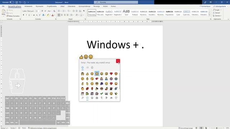Undo the last action

point(20,2)
